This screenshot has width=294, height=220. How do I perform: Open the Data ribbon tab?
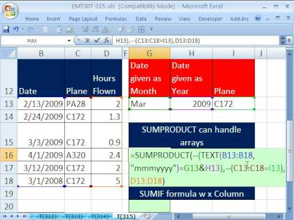[141, 19]
